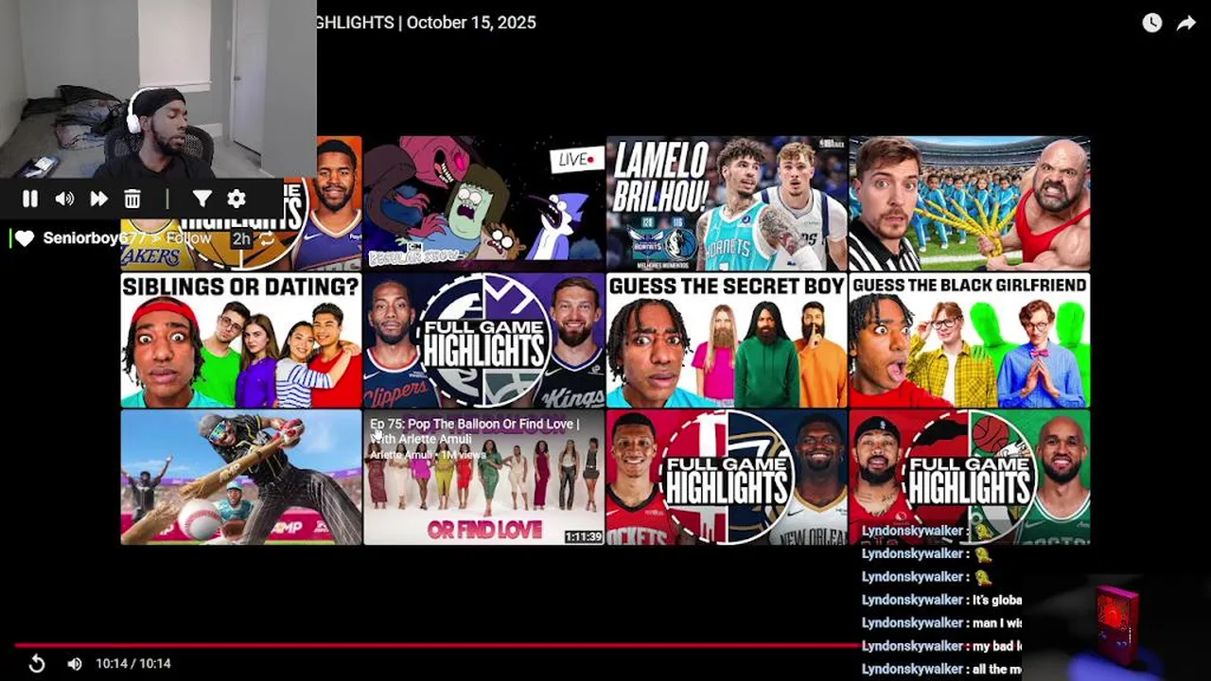
Task: Click the Follow label after Seniorboy677
Action: [x=188, y=238]
